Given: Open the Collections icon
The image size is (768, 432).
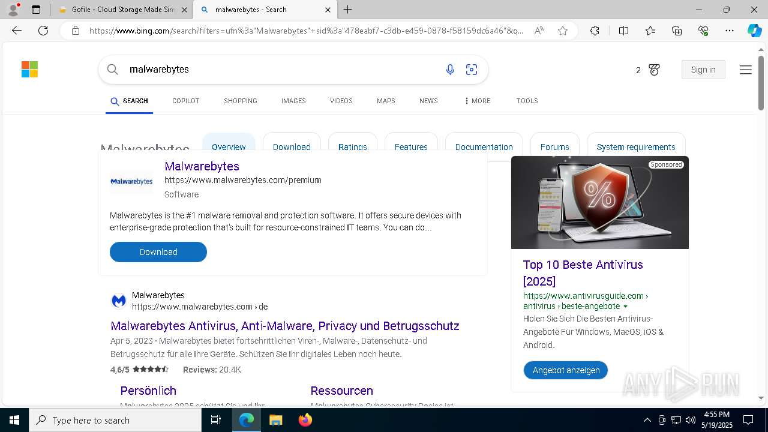Looking at the screenshot, I should pyautogui.click(x=677, y=31).
